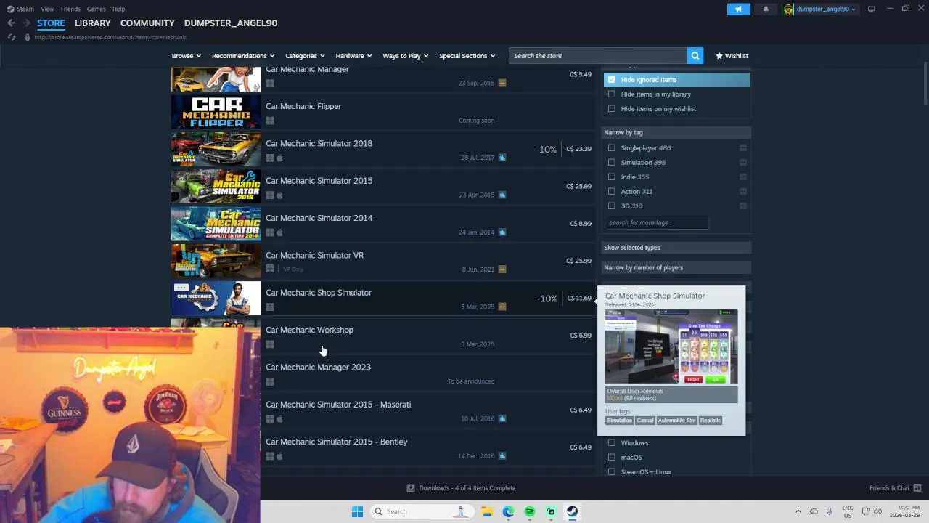The width and height of the screenshot is (929, 523).
Task: Open Car Mechanic Simulator 2018 result
Action: [x=382, y=149]
